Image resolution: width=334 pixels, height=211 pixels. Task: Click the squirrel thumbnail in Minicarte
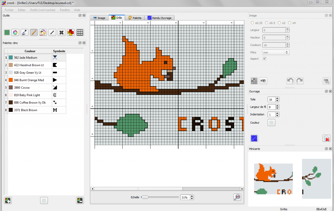pyautogui.click(x=273, y=179)
